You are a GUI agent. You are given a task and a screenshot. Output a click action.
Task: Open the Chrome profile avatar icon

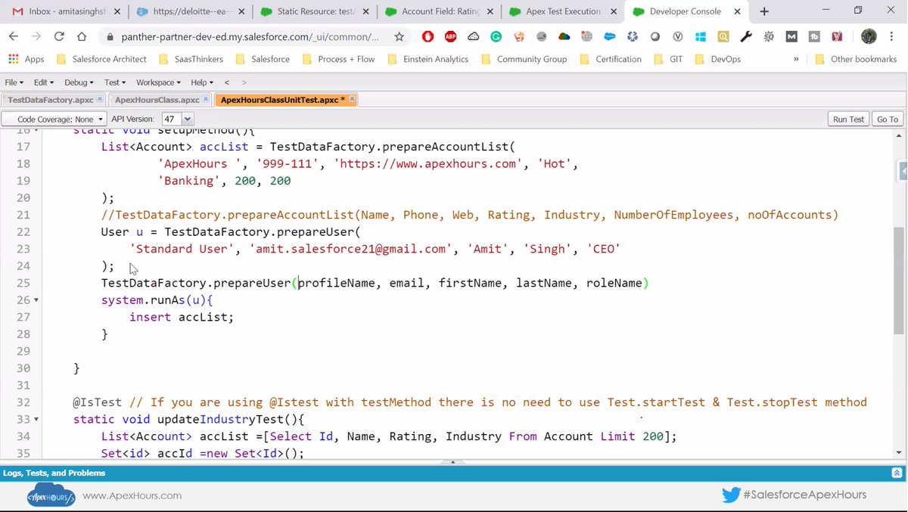pos(868,36)
